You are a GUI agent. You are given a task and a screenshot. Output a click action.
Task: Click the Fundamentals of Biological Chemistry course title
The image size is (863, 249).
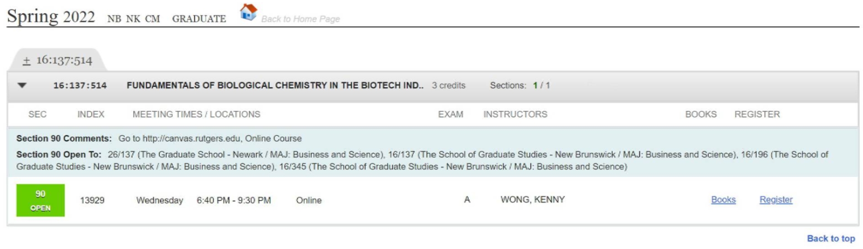[x=275, y=85]
